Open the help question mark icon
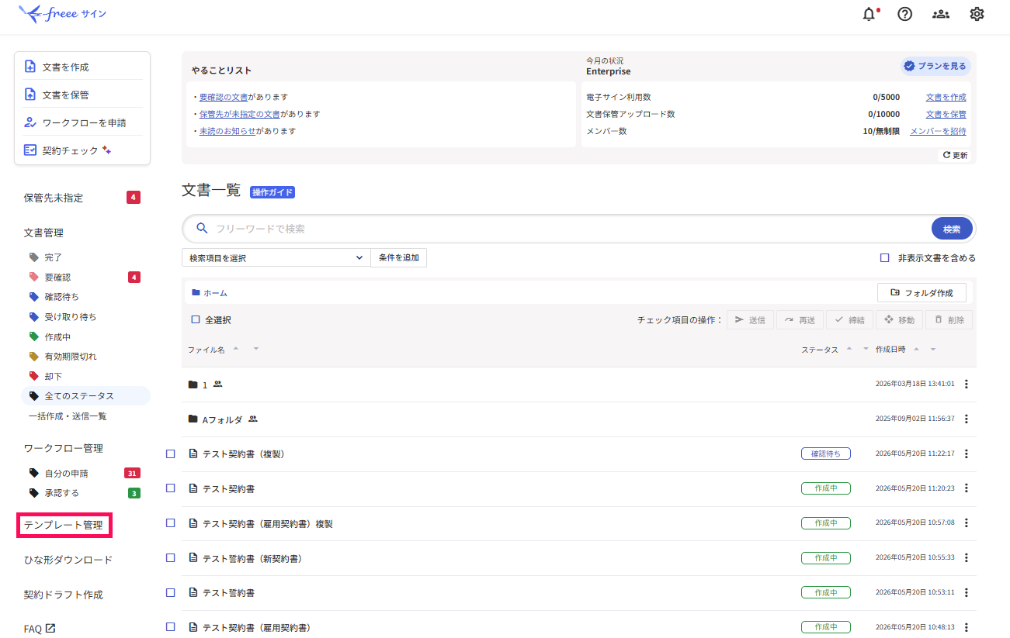1010x638 pixels. (904, 14)
